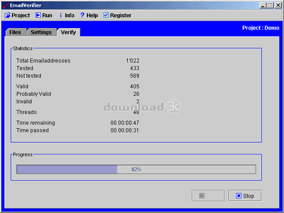Click the Project folder icon in menu bar
This screenshot has width=284, height=213.
[x=7, y=15]
